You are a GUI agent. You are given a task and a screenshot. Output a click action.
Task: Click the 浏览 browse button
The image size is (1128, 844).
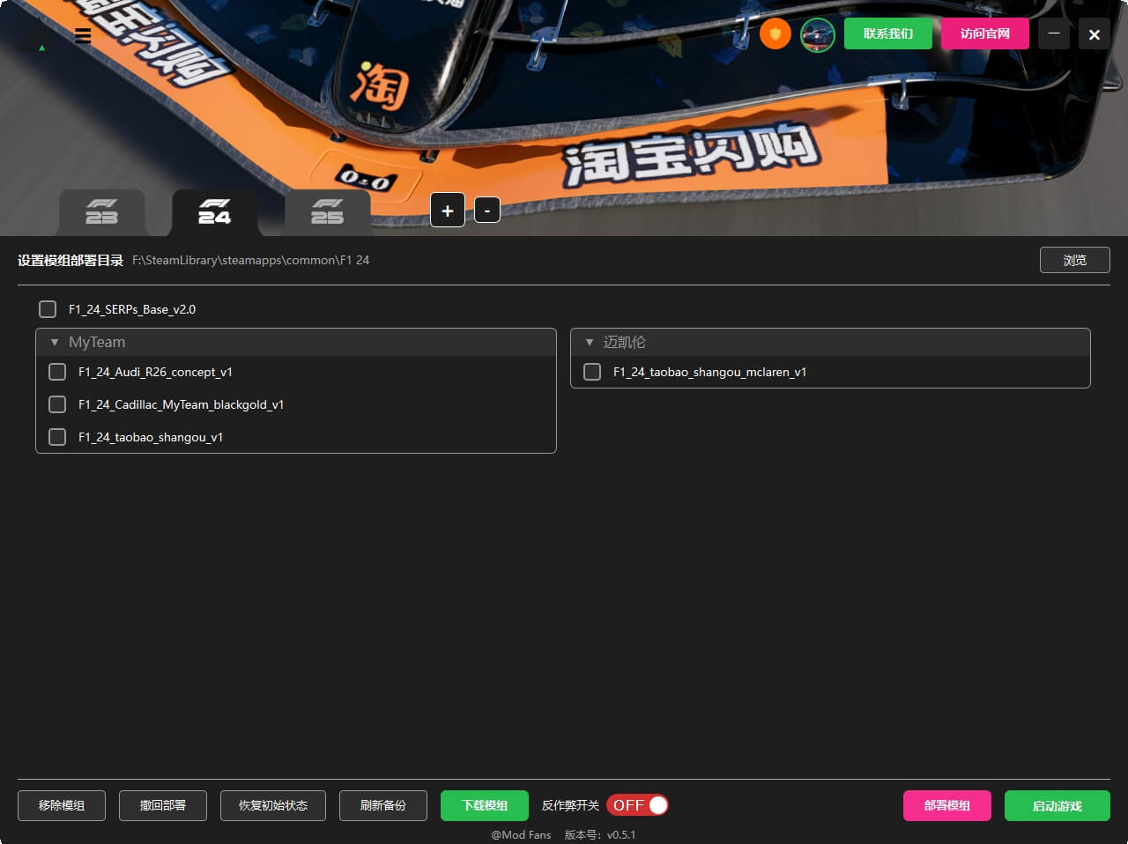pos(1074,260)
